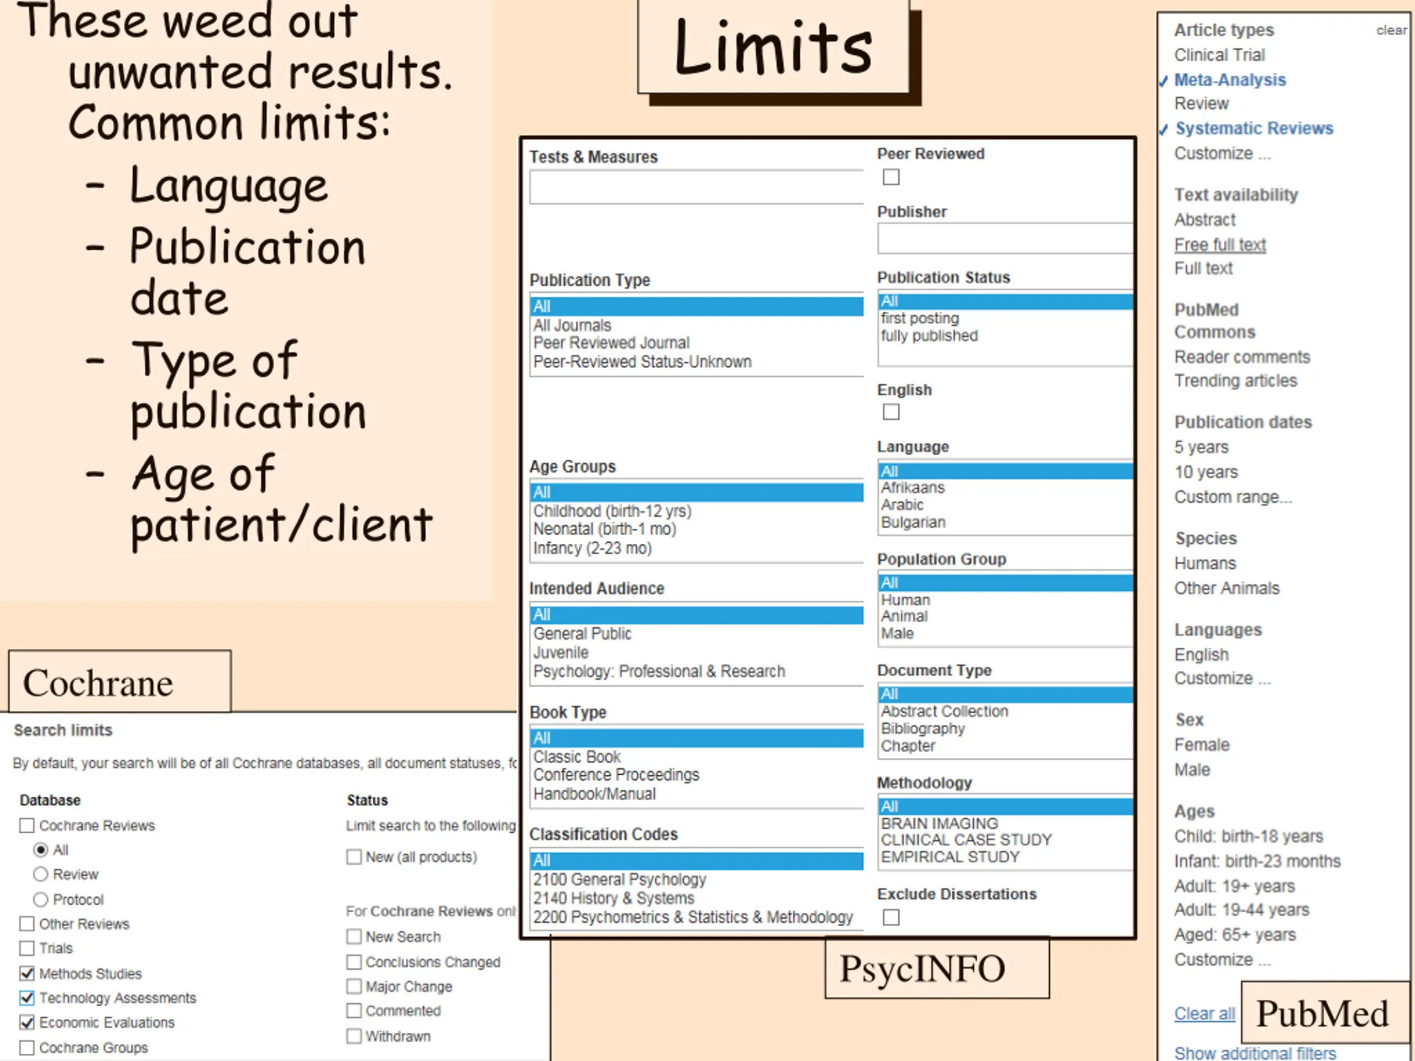Viewport: 1415px width, 1061px height.
Task: Check the Cochrane Reviews database box
Action: (x=27, y=826)
